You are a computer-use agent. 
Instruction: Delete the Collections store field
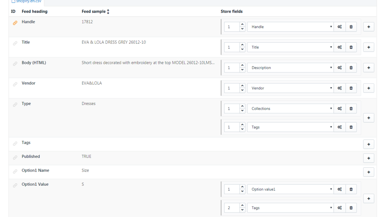pyautogui.click(x=351, y=108)
